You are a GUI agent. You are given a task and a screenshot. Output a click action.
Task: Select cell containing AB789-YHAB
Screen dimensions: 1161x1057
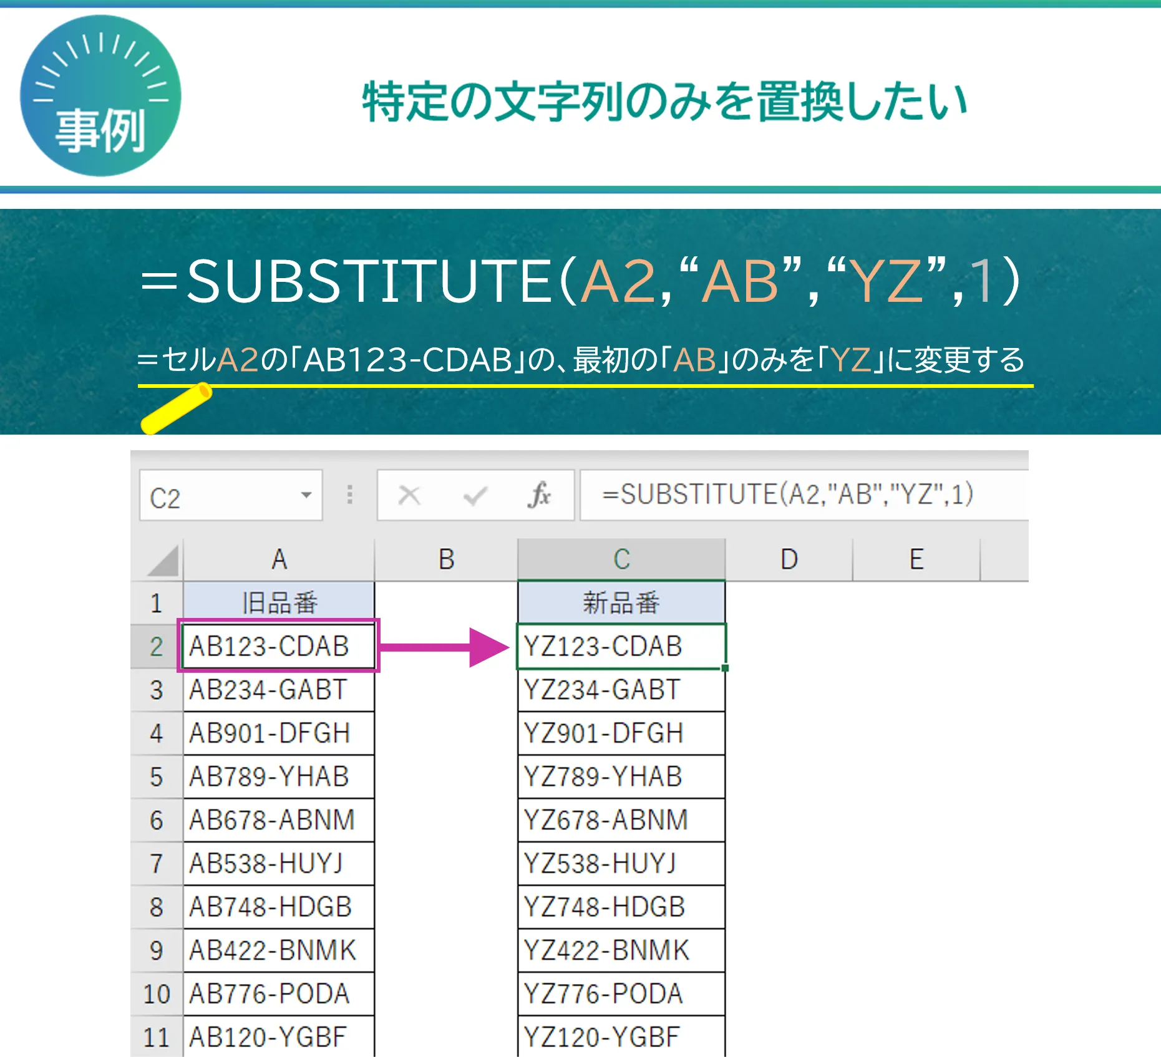point(279,777)
